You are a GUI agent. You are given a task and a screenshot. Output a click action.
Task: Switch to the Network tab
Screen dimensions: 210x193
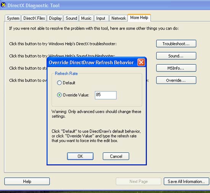pos(118,18)
